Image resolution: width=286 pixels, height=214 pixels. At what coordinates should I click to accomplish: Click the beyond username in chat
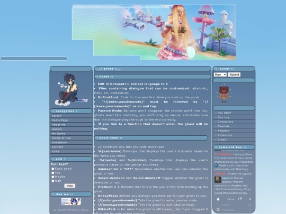point(227,178)
